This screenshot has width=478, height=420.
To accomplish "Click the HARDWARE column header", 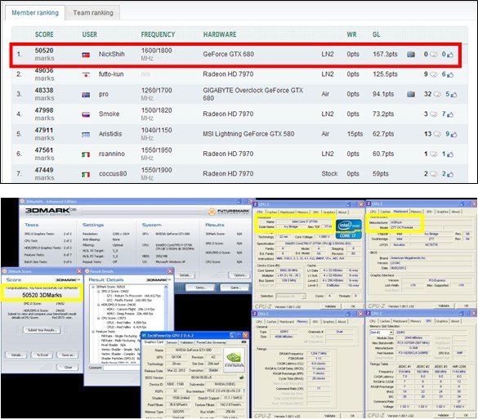I will click(x=220, y=34).
